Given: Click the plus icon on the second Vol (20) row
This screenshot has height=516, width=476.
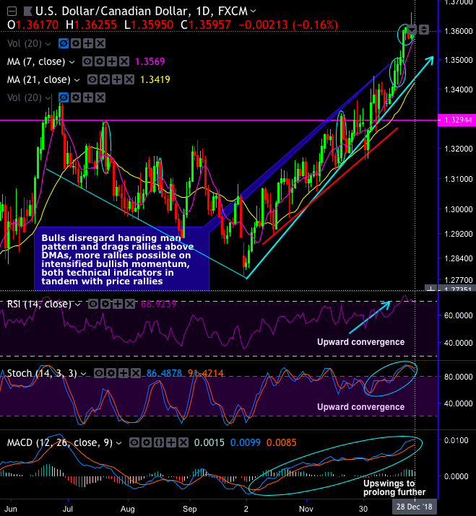Looking at the screenshot, I should (x=88, y=97).
